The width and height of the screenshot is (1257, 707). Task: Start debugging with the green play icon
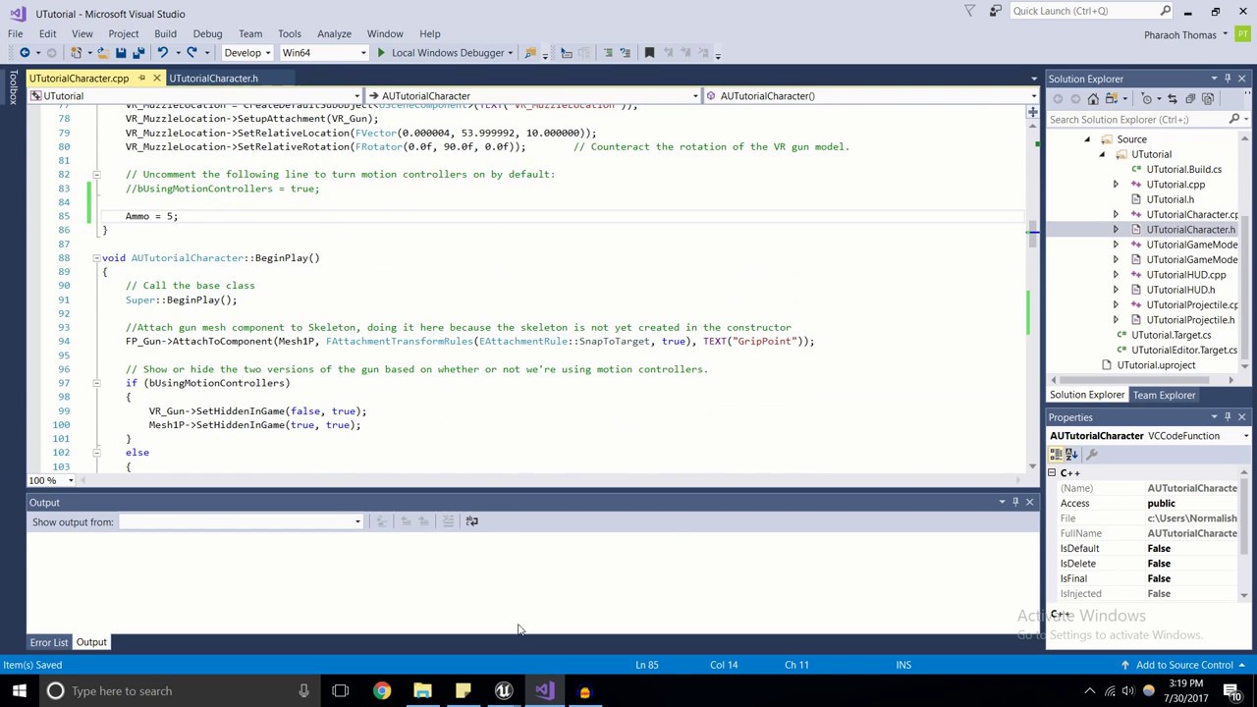click(x=381, y=53)
